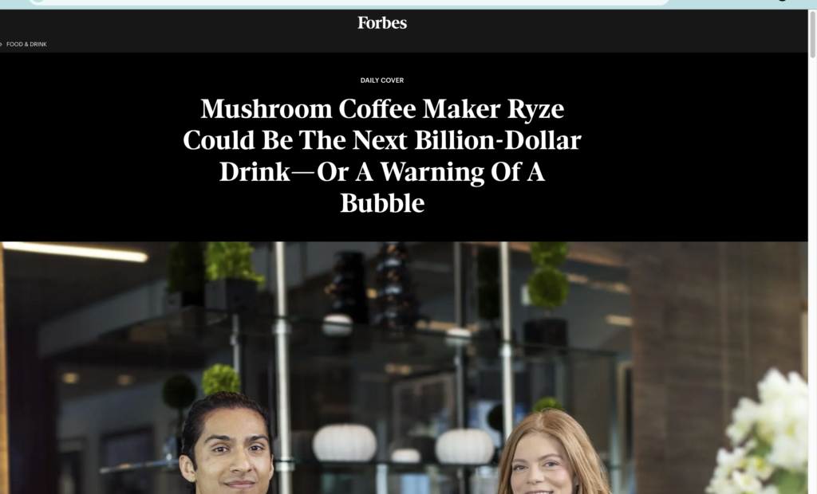Focus the browser address bar

349,2
